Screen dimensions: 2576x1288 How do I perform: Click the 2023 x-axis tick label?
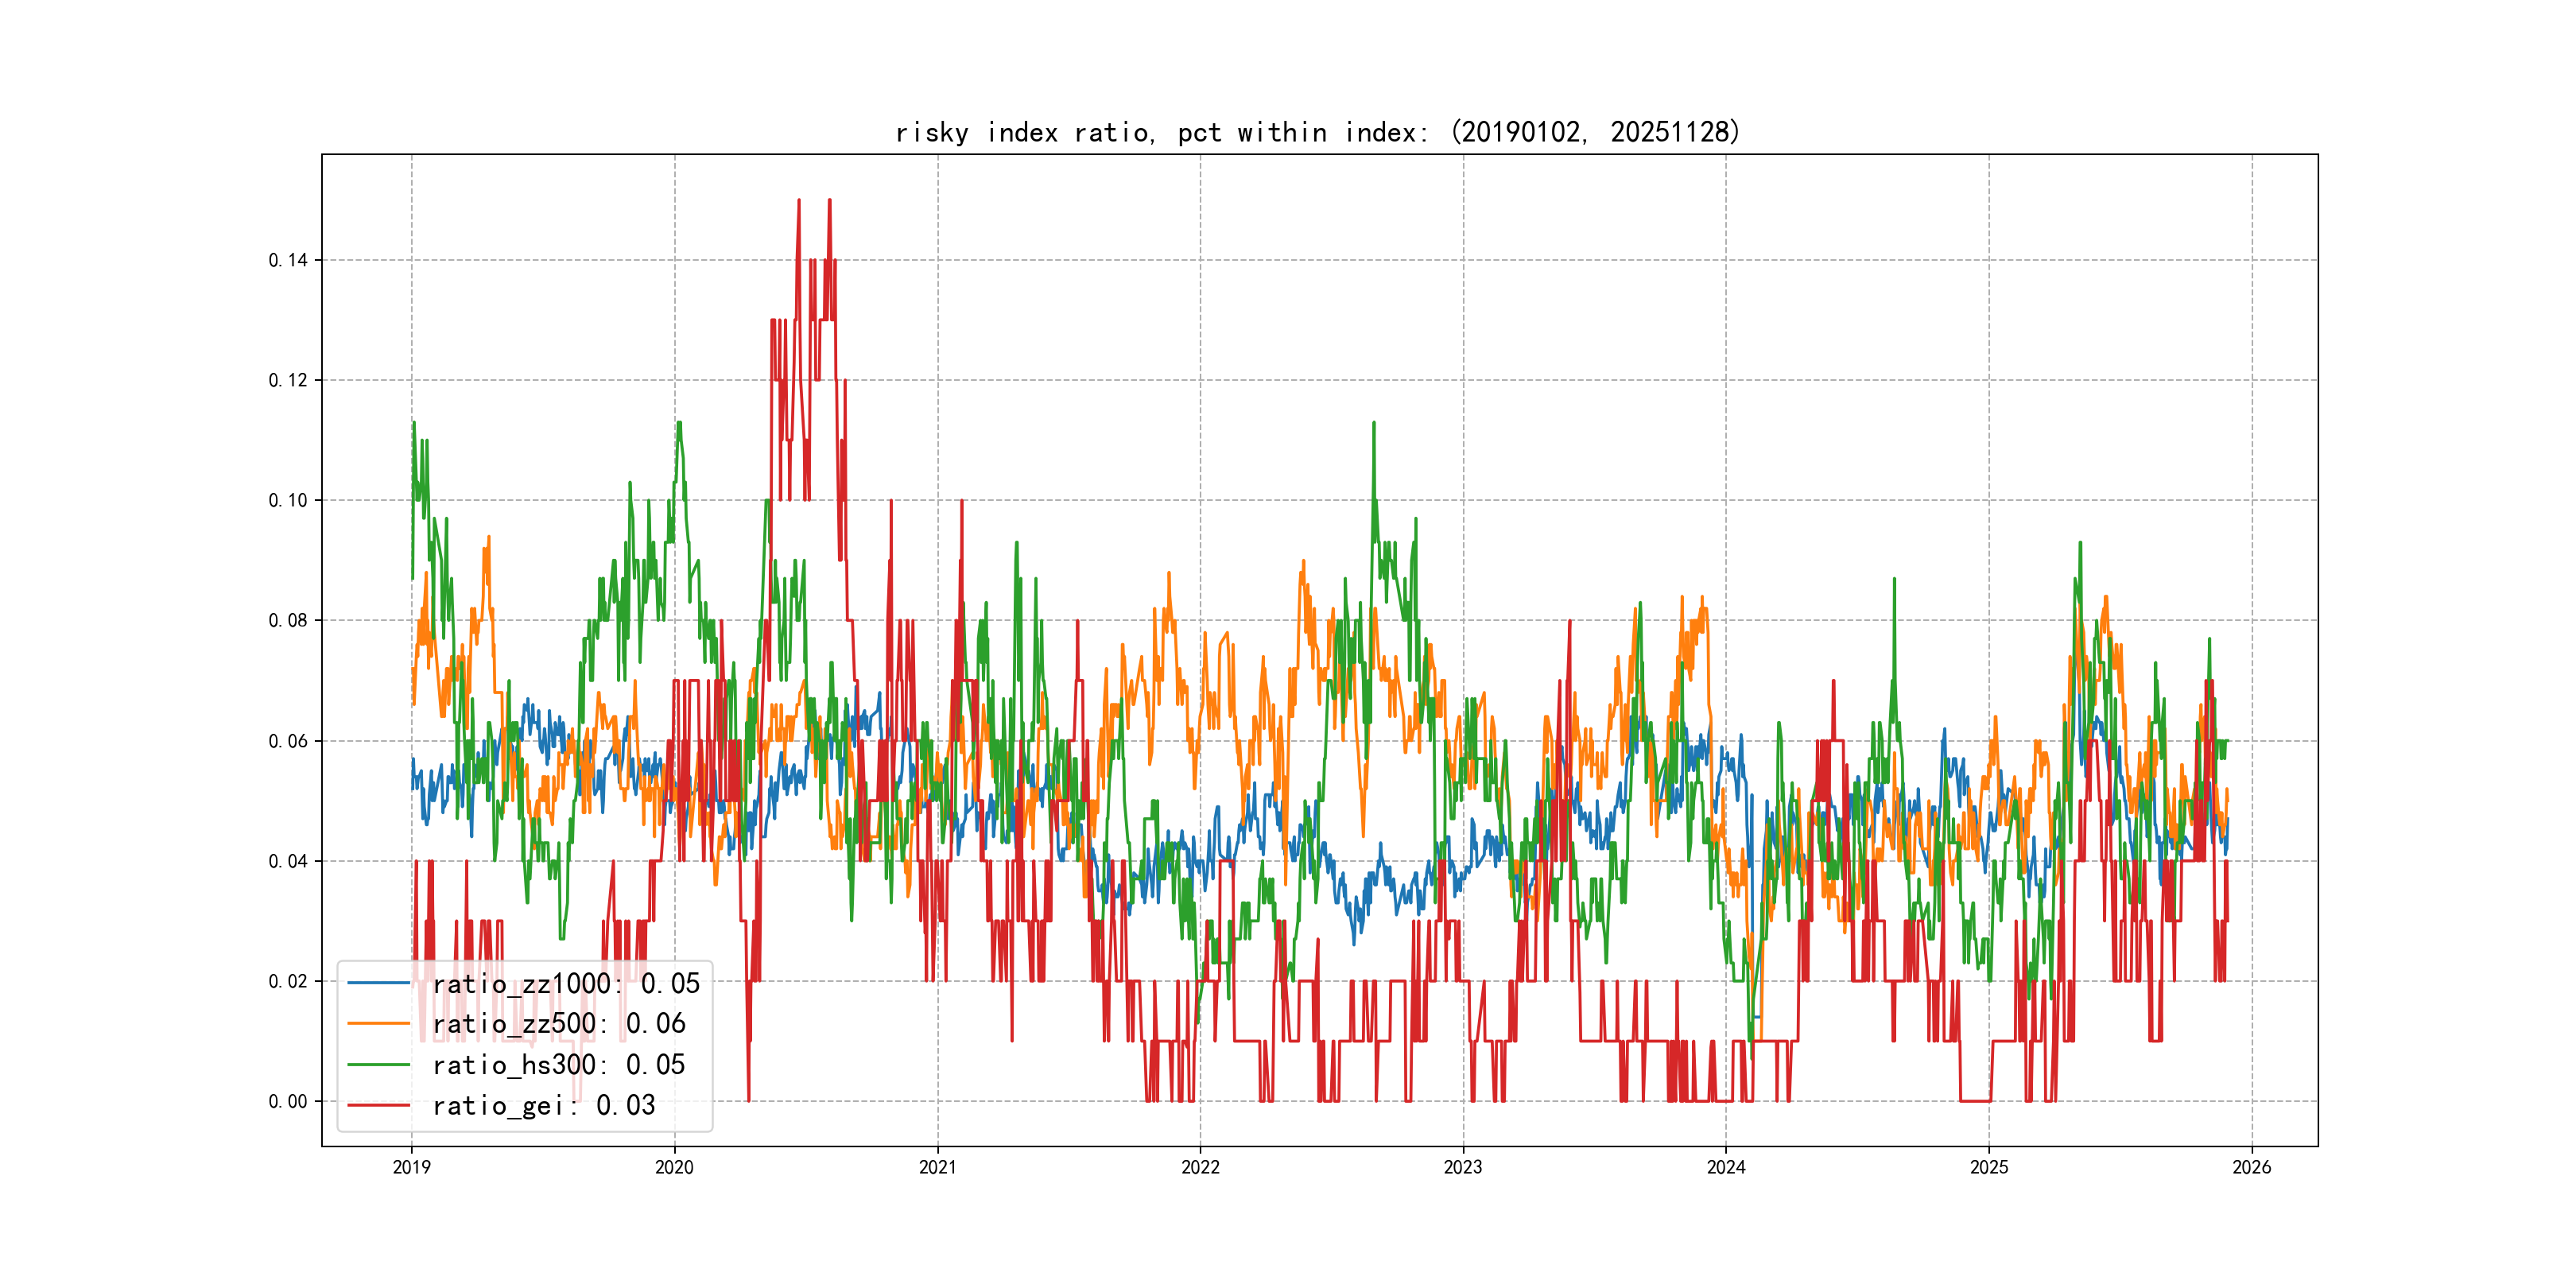1463,1167
